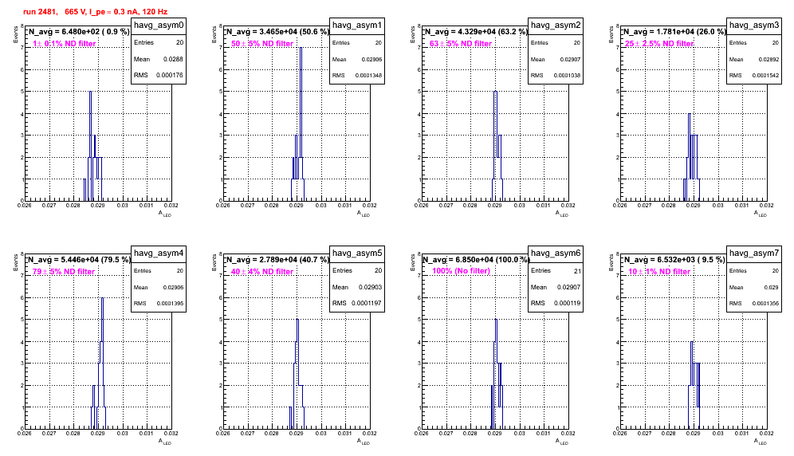Viewport: 794px width, 456px height.
Task: Click the Mean value 0.02905
Action: point(173,287)
